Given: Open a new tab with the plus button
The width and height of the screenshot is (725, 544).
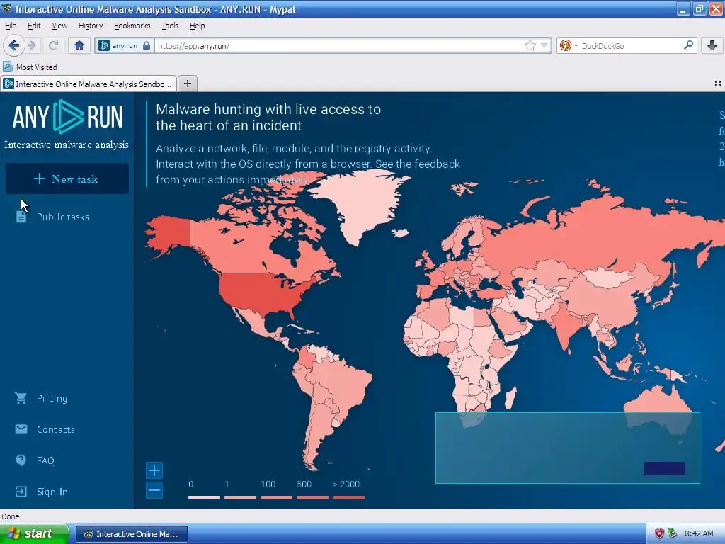Looking at the screenshot, I should point(187,84).
